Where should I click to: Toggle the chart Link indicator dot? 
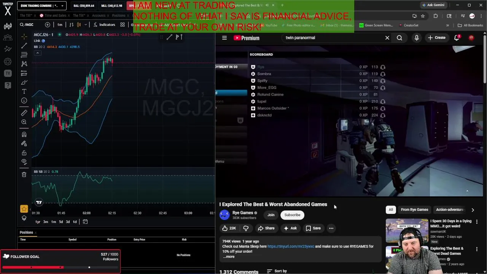click(43, 41)
